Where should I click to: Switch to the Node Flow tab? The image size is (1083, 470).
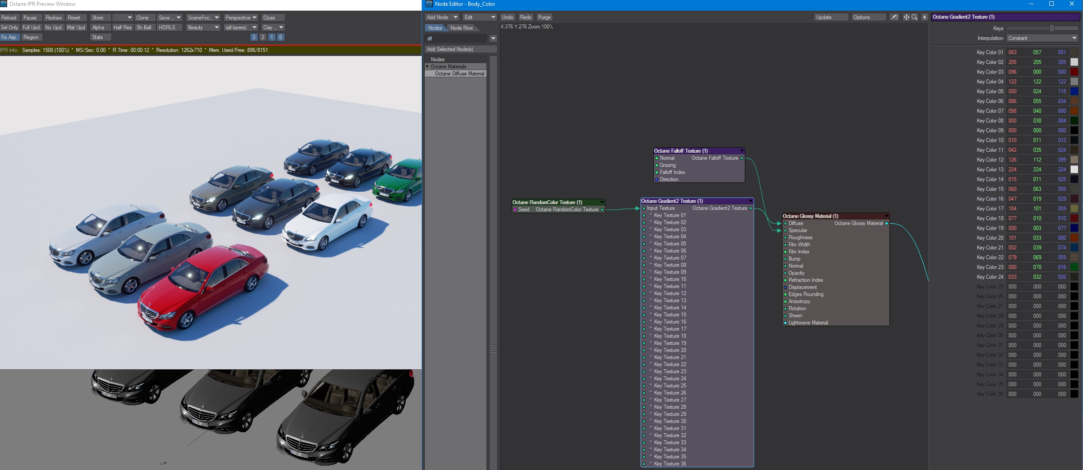coord(461,28)
